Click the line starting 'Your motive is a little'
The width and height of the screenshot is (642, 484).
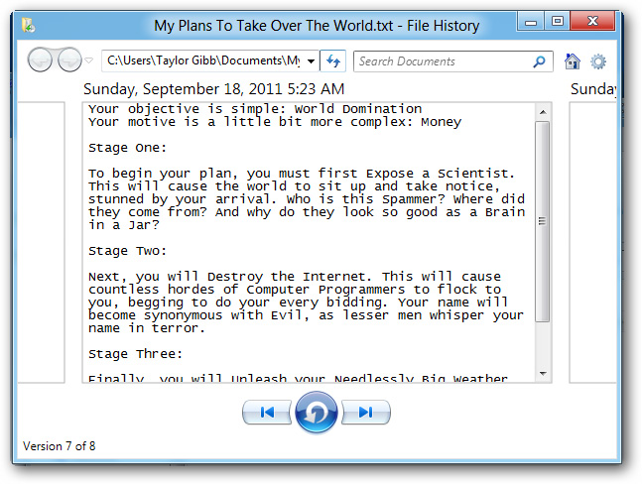tap(275, 122)
